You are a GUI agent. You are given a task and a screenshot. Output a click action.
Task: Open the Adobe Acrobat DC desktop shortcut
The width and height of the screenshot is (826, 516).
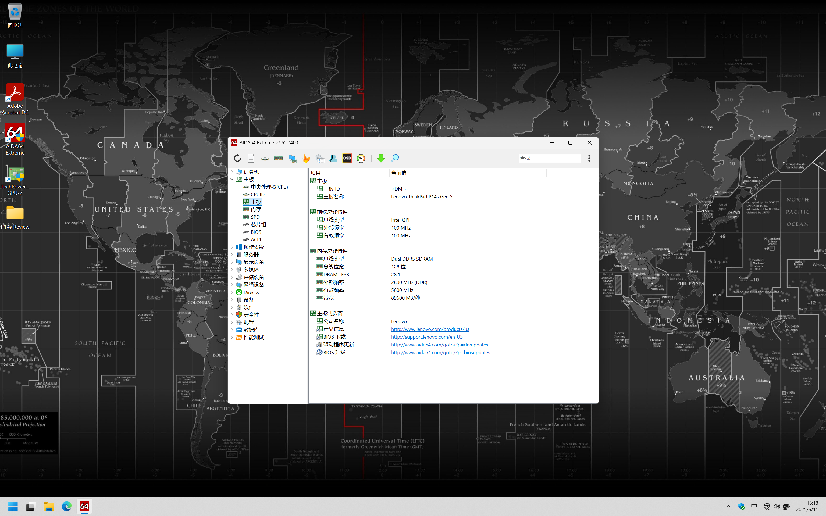[x=15, y=99]
